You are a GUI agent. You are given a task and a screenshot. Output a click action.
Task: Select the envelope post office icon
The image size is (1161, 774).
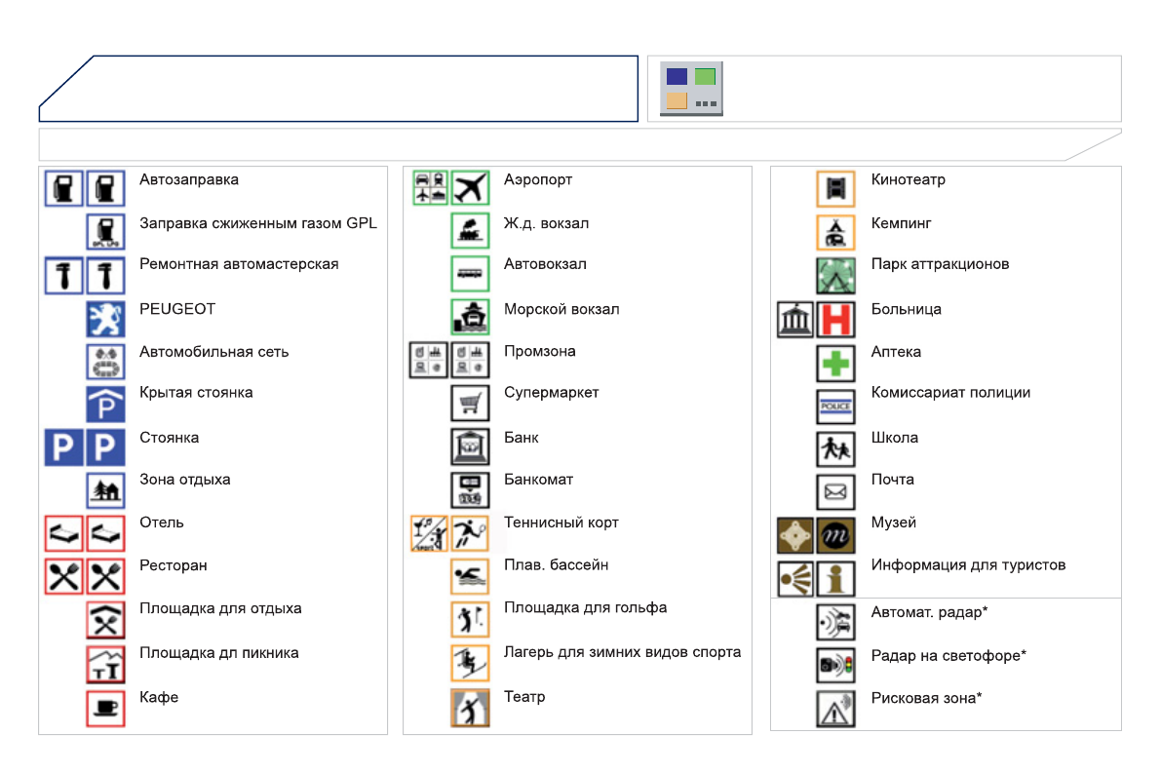coord(835,491)
